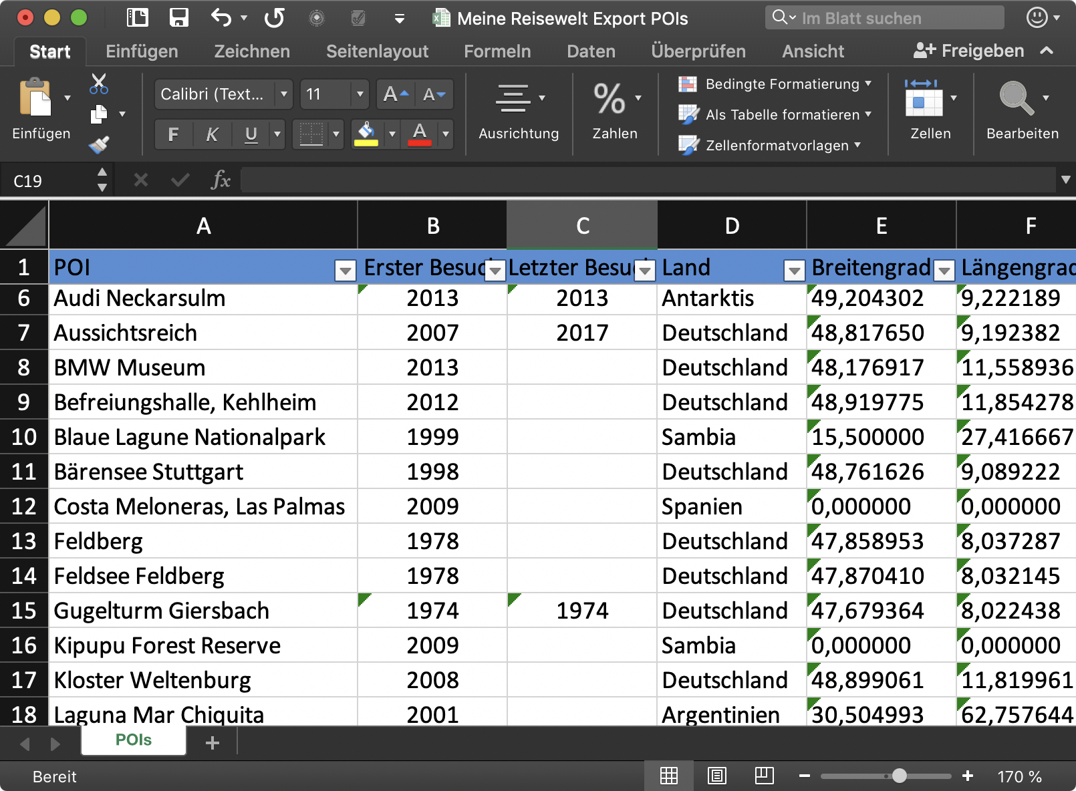The image size is (1076, 791).
Task: Open the Einfügen ribbon tab
Action: 142,51
